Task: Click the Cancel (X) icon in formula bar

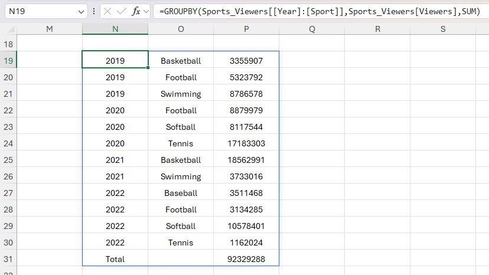Action: coord(107,11)
